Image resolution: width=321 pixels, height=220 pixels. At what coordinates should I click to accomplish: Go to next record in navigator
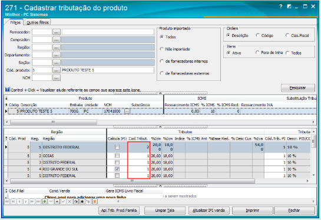(26, 202)
